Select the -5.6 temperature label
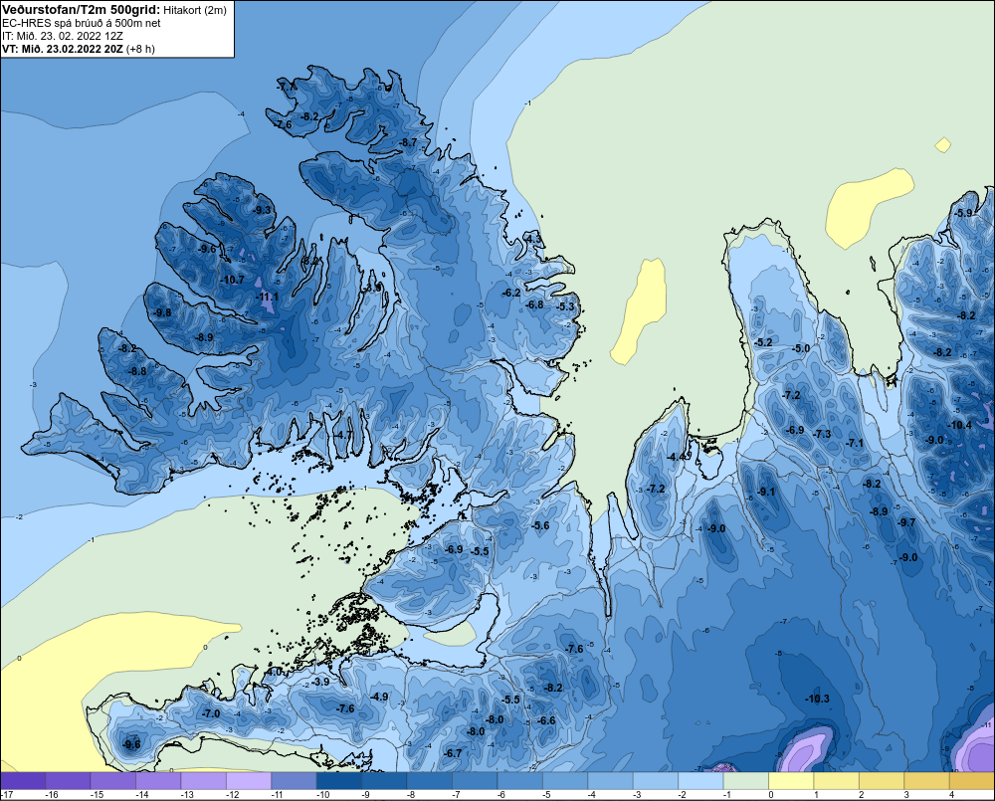 pyautogui.click(x=540, y=525)
